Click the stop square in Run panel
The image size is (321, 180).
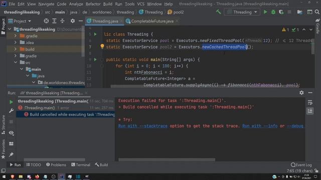[11, 121]
